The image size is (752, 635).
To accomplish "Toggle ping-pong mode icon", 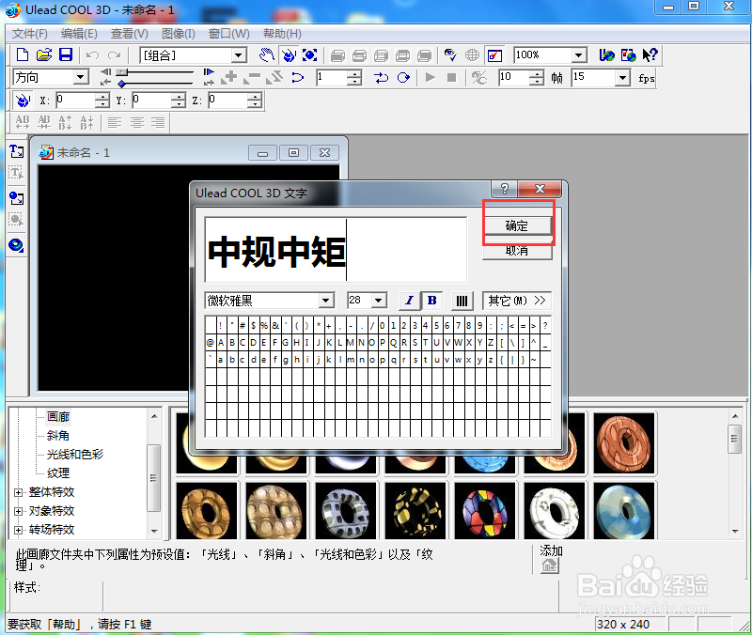I will tap(382, 77).
